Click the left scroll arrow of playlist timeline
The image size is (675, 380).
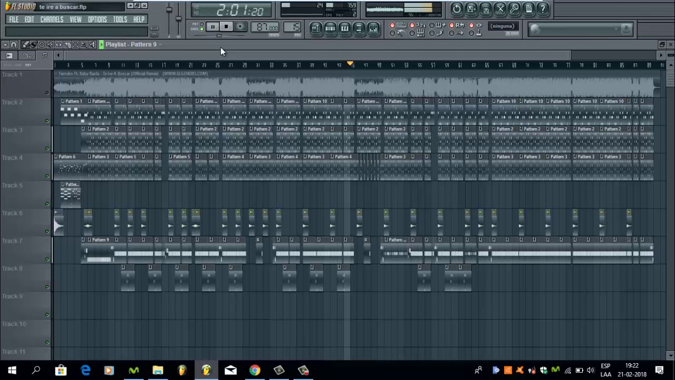coord(58,55)
